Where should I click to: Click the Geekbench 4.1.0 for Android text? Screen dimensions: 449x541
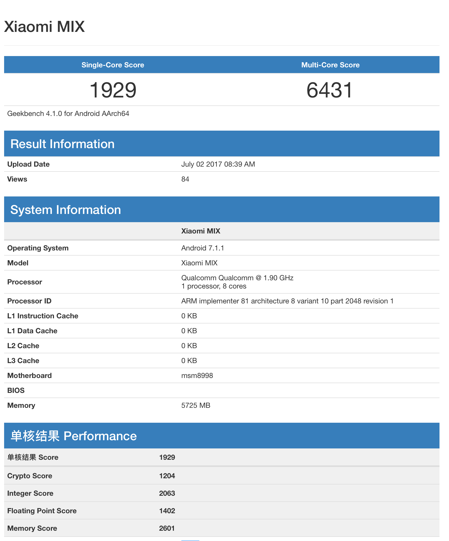tap(68, 114)
